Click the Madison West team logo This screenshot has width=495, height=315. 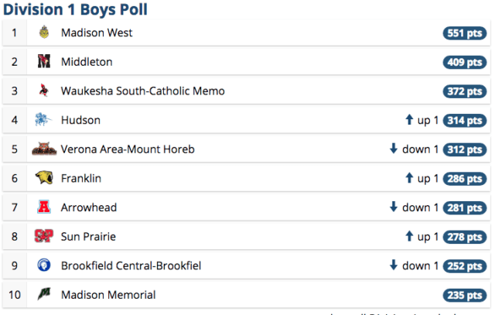44,33
